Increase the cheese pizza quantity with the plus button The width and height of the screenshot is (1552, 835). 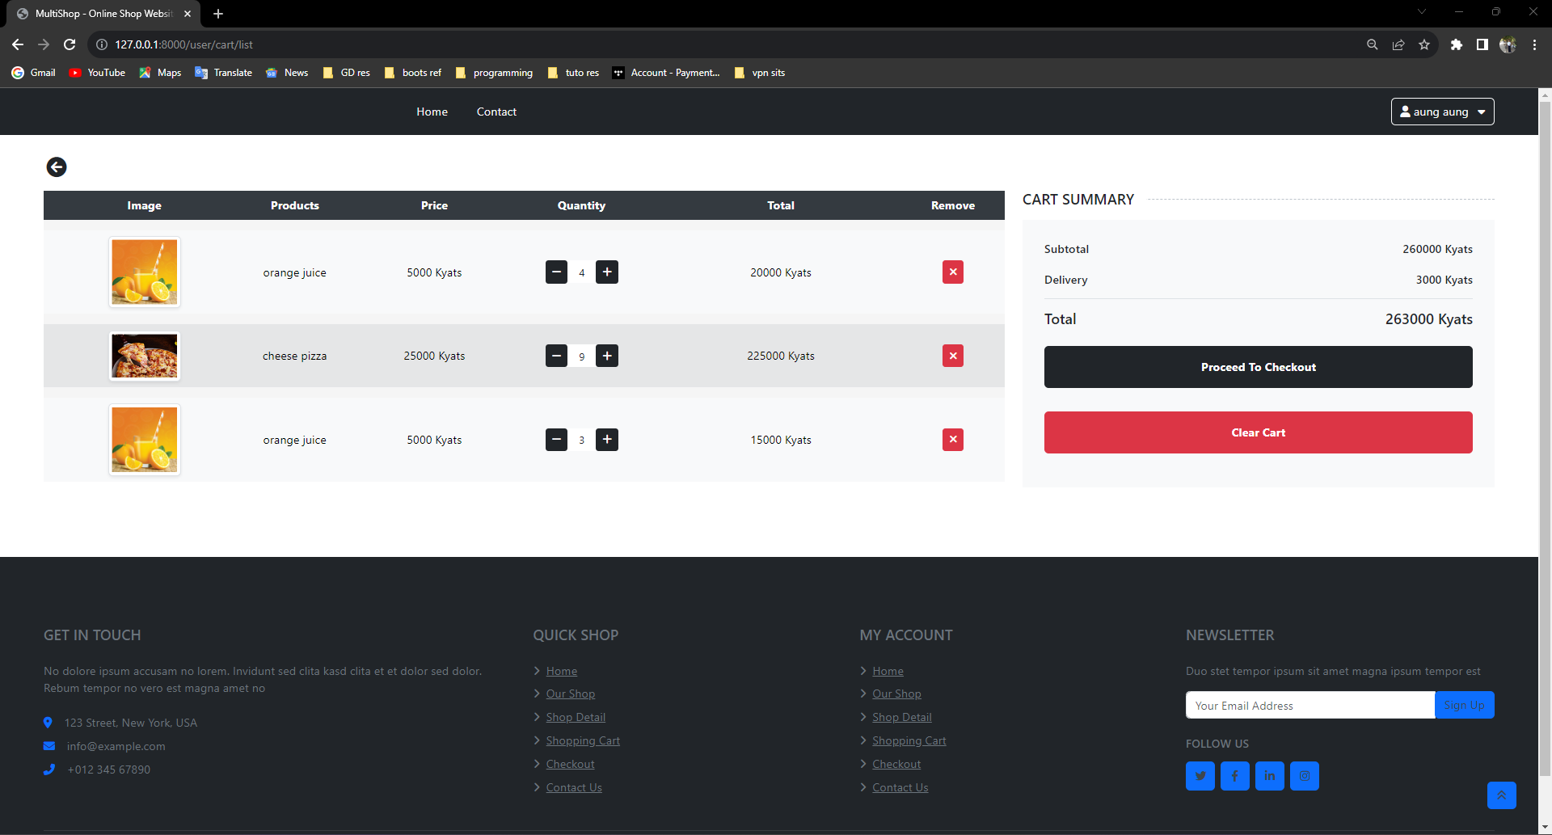tap(607, 356)
